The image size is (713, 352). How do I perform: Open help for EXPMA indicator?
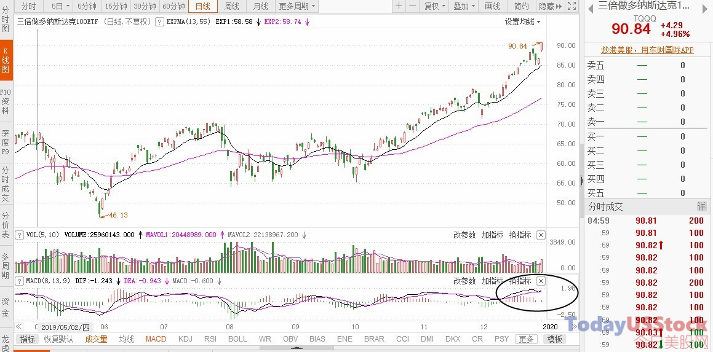(159, 22)
